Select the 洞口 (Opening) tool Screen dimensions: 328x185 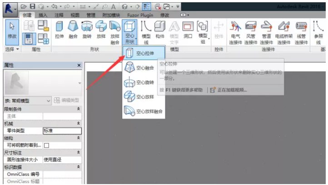[x=188, y=30]
